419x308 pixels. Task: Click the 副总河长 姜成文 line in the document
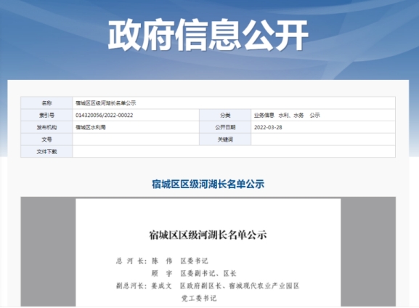pyautogui.click(x=208, y=286)
